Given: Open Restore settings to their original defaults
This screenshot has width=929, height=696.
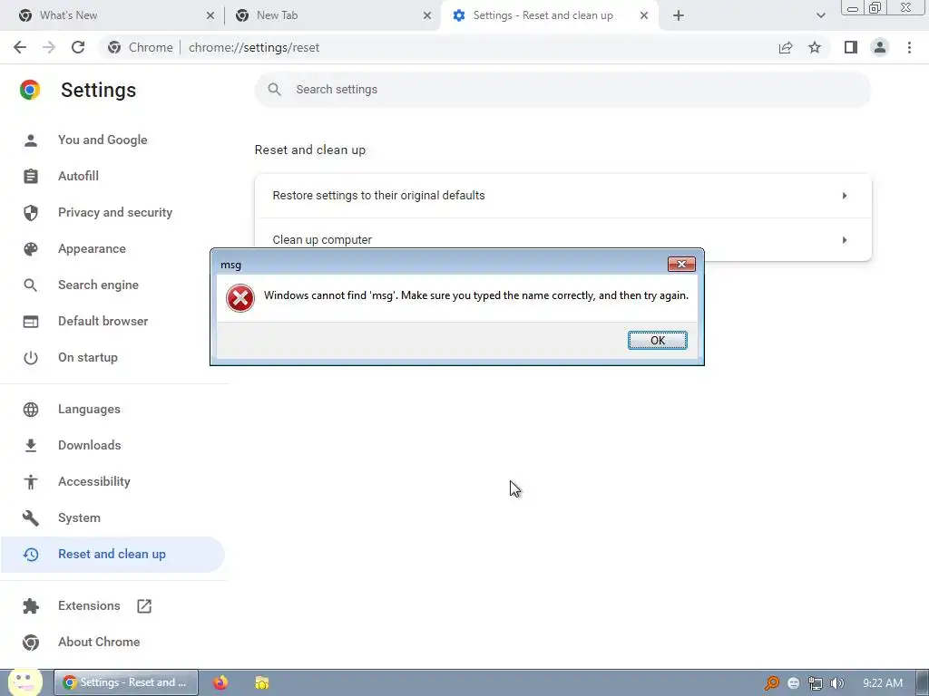Looking at the screenshot, I should [x=562, y=196].
